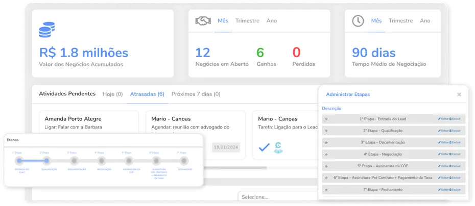475x206 pixels.
Task: Click the 19/01/2024 date badge
Action: tap(226, 148)
